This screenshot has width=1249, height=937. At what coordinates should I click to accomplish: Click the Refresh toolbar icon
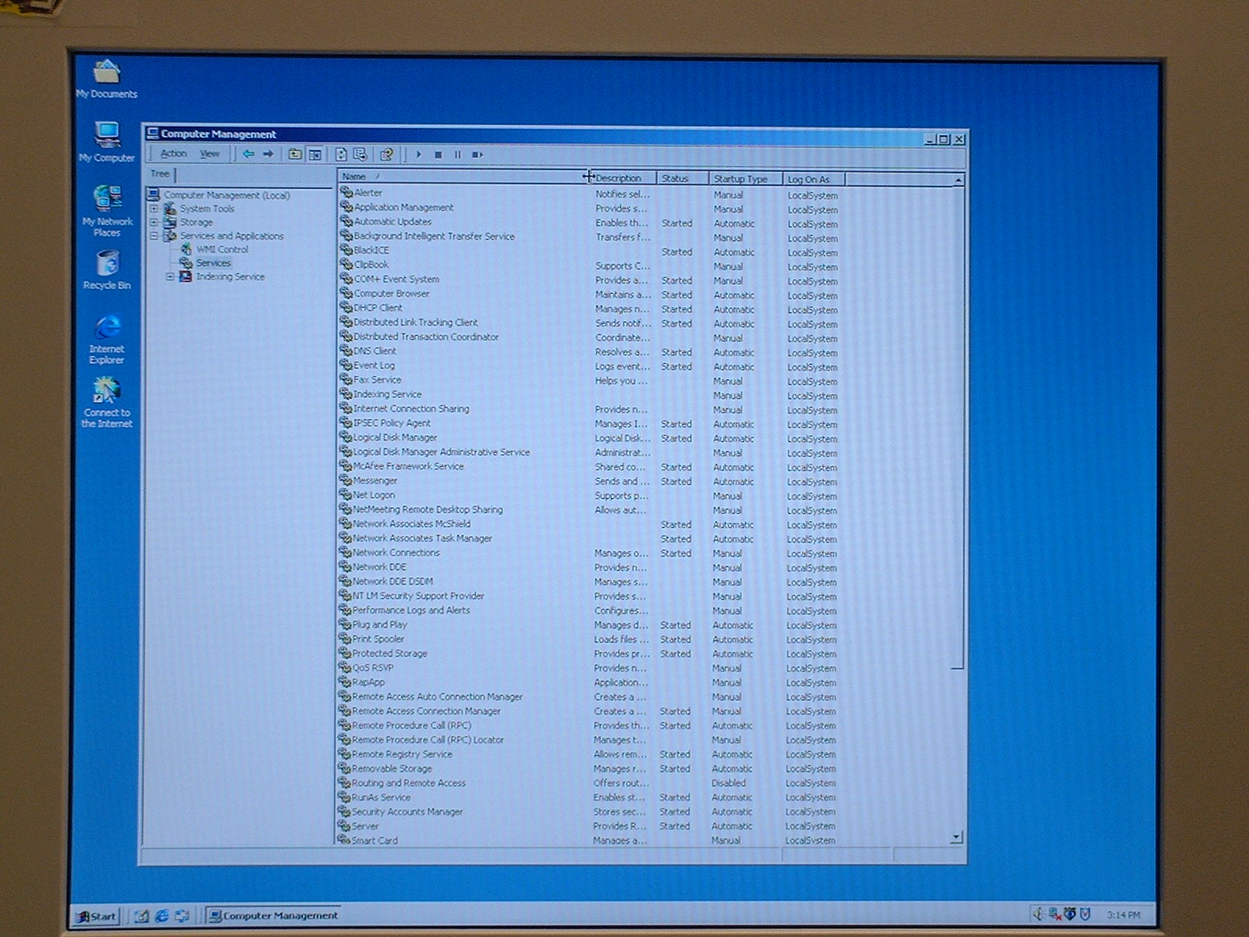[341, 155]
